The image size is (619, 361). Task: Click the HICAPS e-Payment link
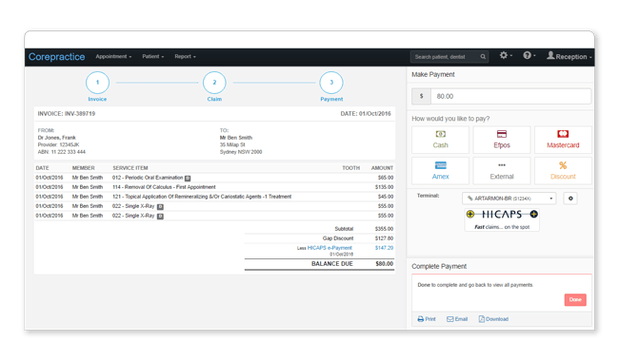tap(329, 248)
